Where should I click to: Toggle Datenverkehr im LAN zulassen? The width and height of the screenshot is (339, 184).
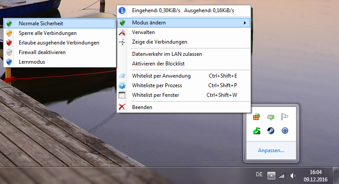pyautogui.click(x=184, y=54)
